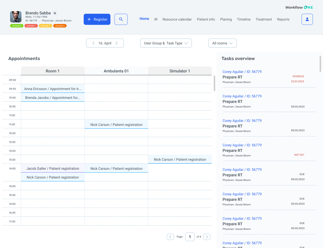Open Brenda Jacobs appointment at 10:00
The image size is (323, 248).
click(53, 97)
